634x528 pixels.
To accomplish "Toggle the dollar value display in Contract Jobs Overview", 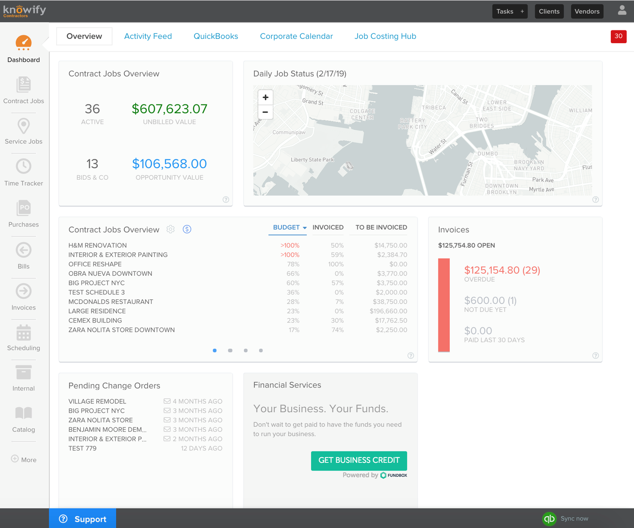I will [187, 229].
